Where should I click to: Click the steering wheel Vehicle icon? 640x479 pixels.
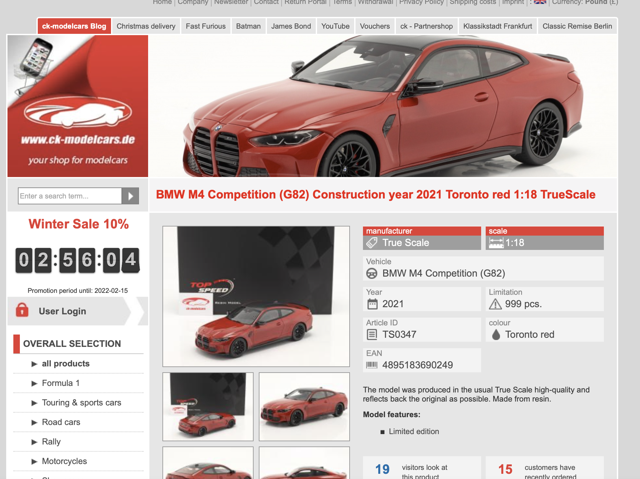click(372, 273)
